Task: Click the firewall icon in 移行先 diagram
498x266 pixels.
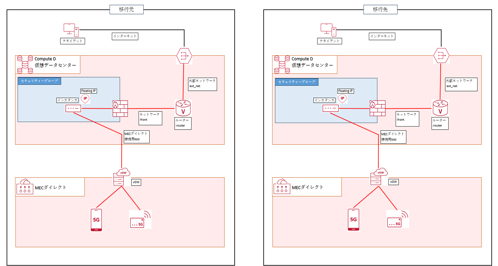Action: coord(377,108)
